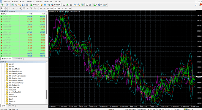This screenshot has width=202, height=110.
Task: Toggle the chart shift button
Action: [90, 5]
